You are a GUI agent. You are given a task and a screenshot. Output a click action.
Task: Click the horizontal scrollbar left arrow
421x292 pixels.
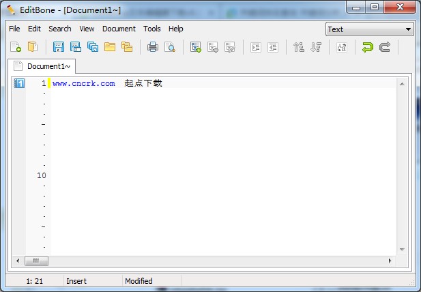(x=18, y=261)
